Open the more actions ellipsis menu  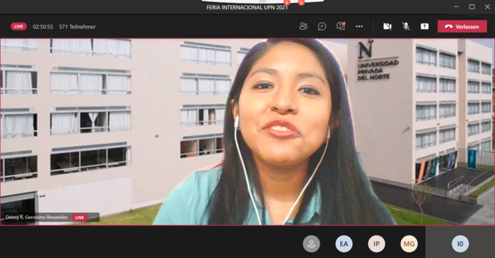(x=359, y=26)
